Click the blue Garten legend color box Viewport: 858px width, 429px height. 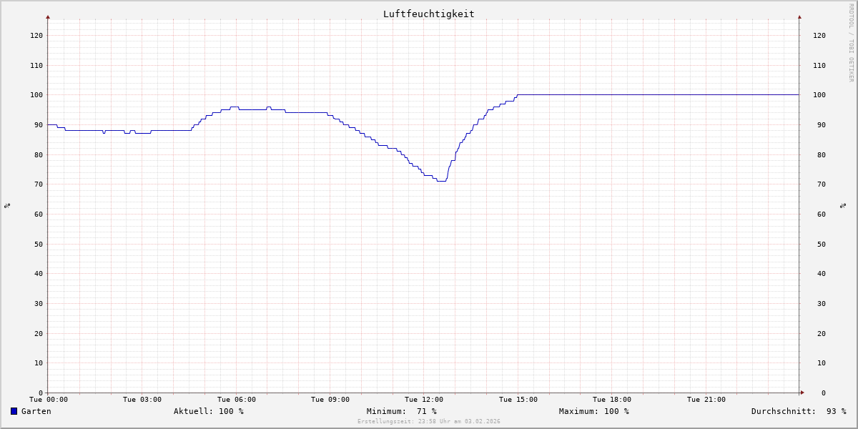coord(14,411)
